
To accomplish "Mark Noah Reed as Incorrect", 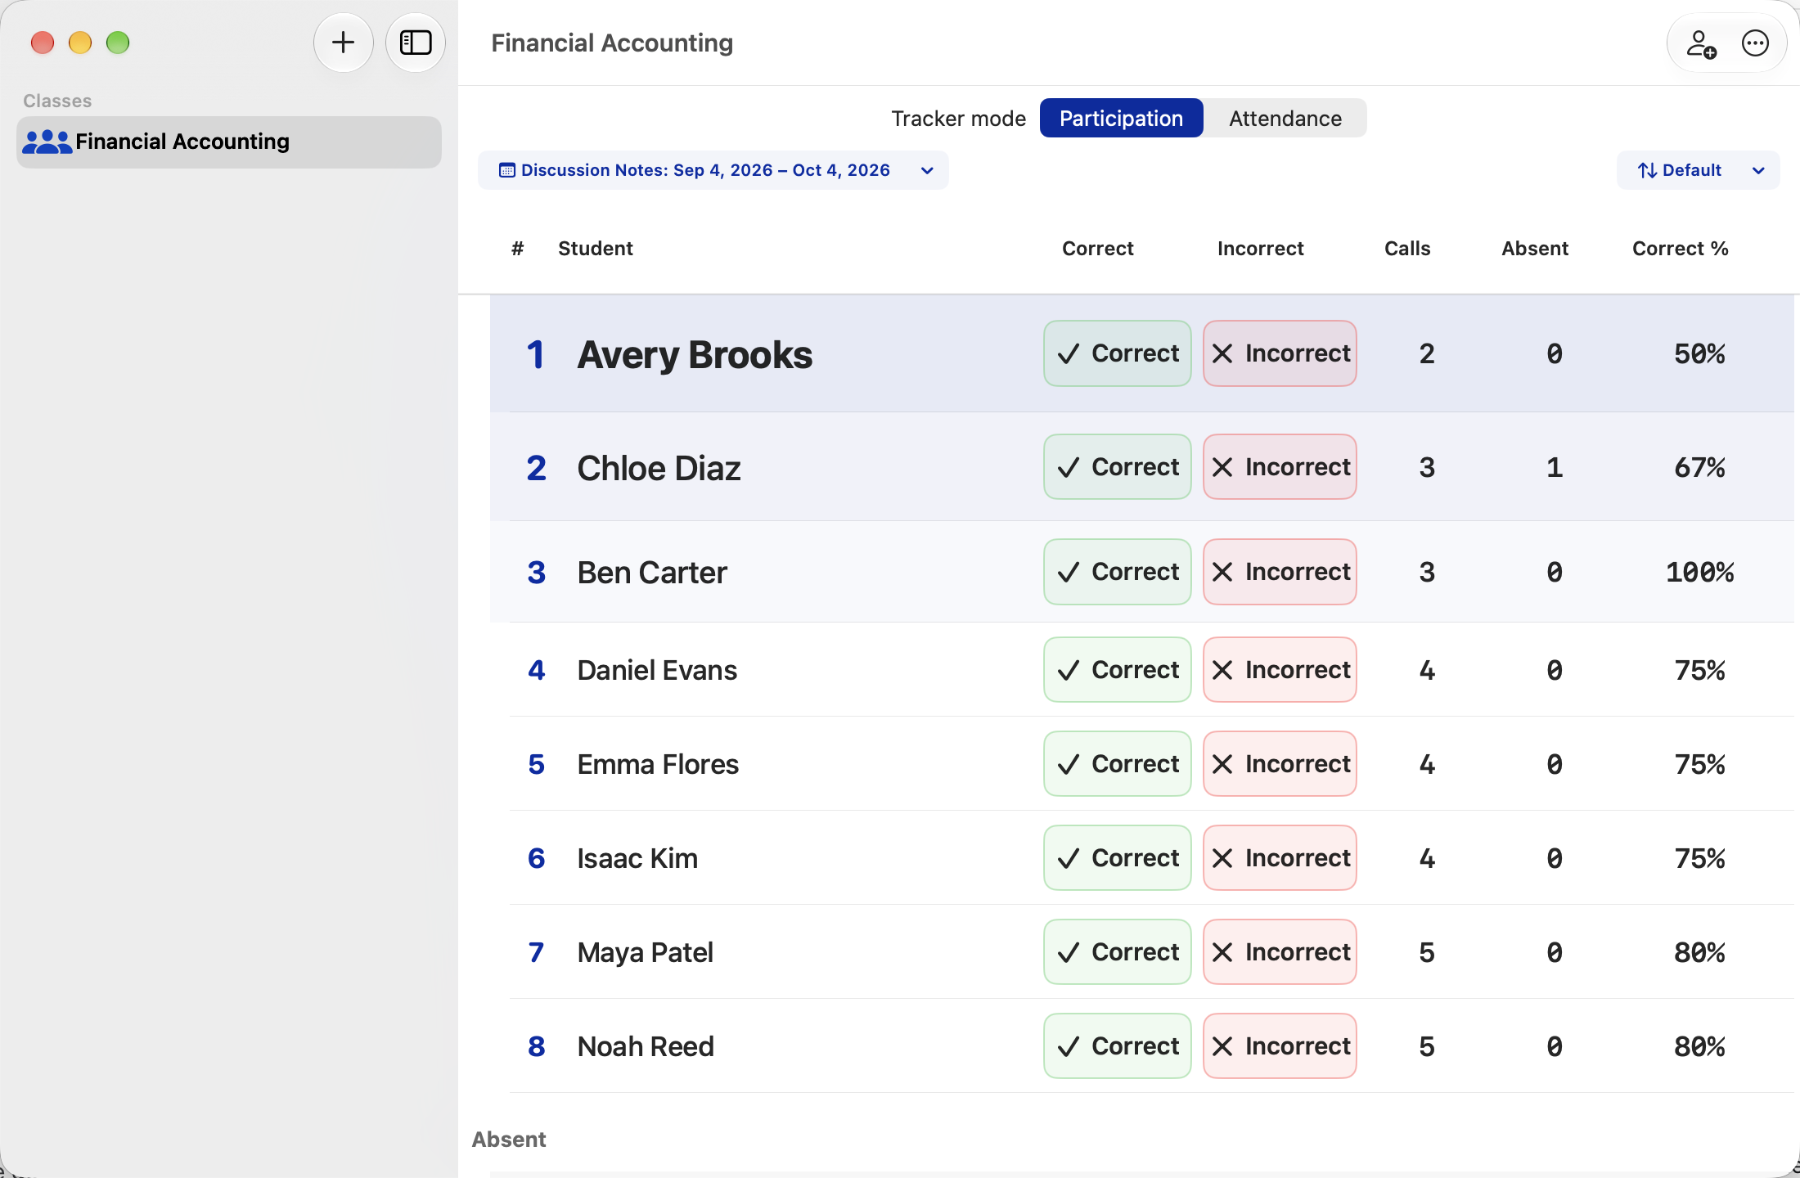I will [x=1280, y=1046].
